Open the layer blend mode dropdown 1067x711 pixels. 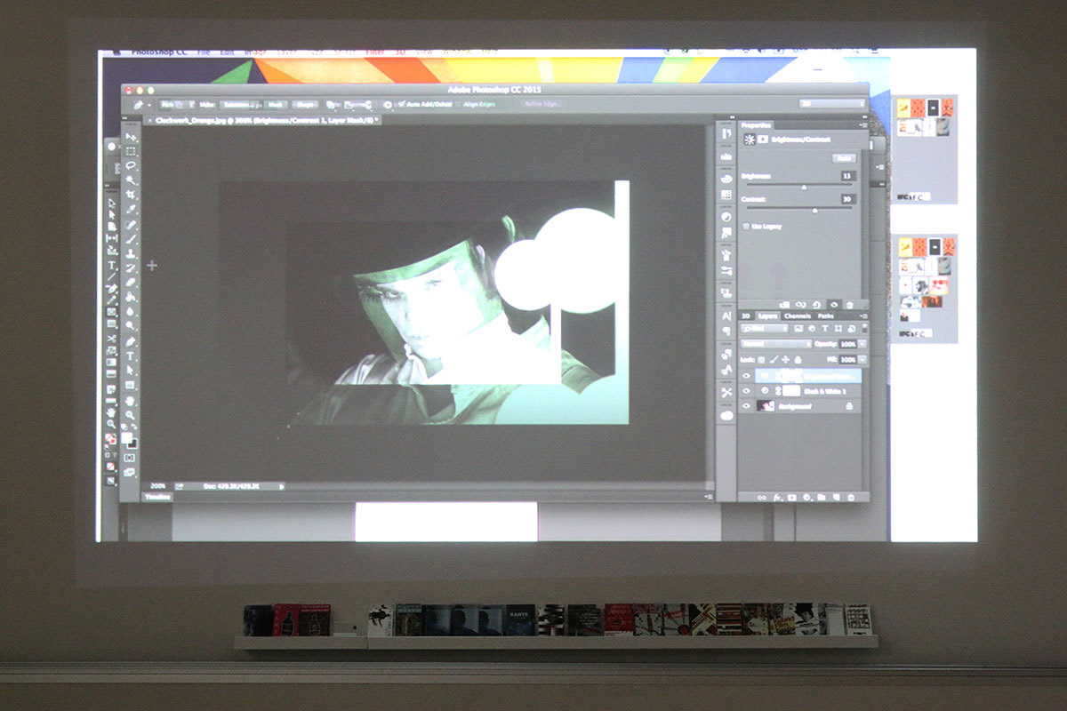(776, 344)
